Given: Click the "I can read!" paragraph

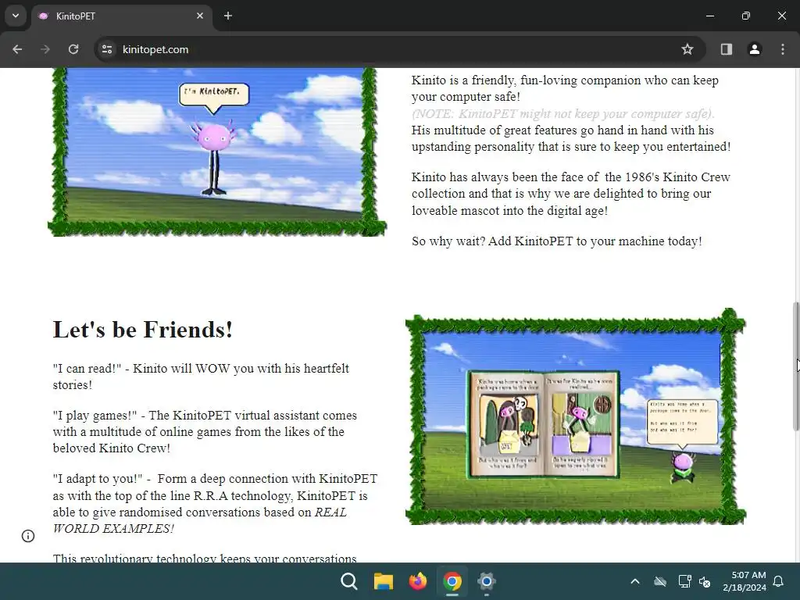Looking at the screenshot, I should (x=201, y=377).
